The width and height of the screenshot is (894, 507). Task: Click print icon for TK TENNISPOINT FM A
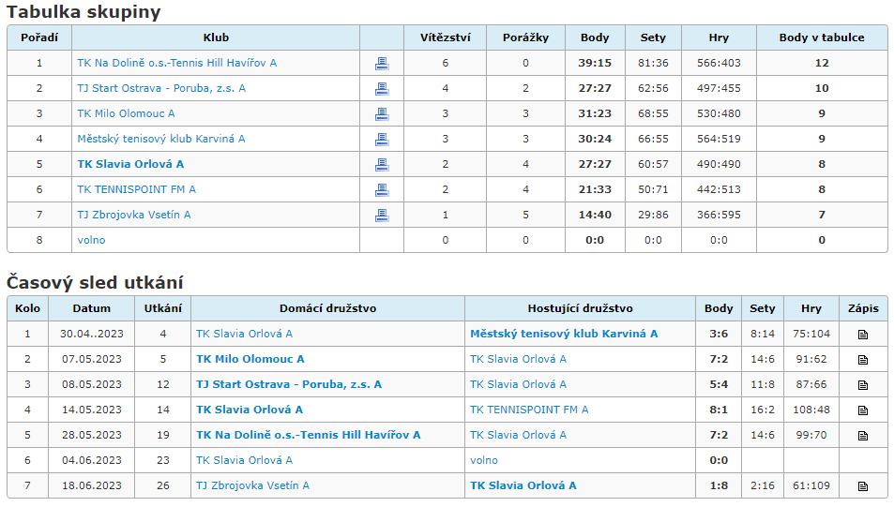pyautogui.click(x=382, y=189)
